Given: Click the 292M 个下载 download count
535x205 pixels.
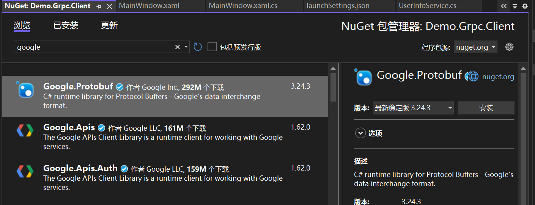Looking at the screenshot, I should 203,87.
